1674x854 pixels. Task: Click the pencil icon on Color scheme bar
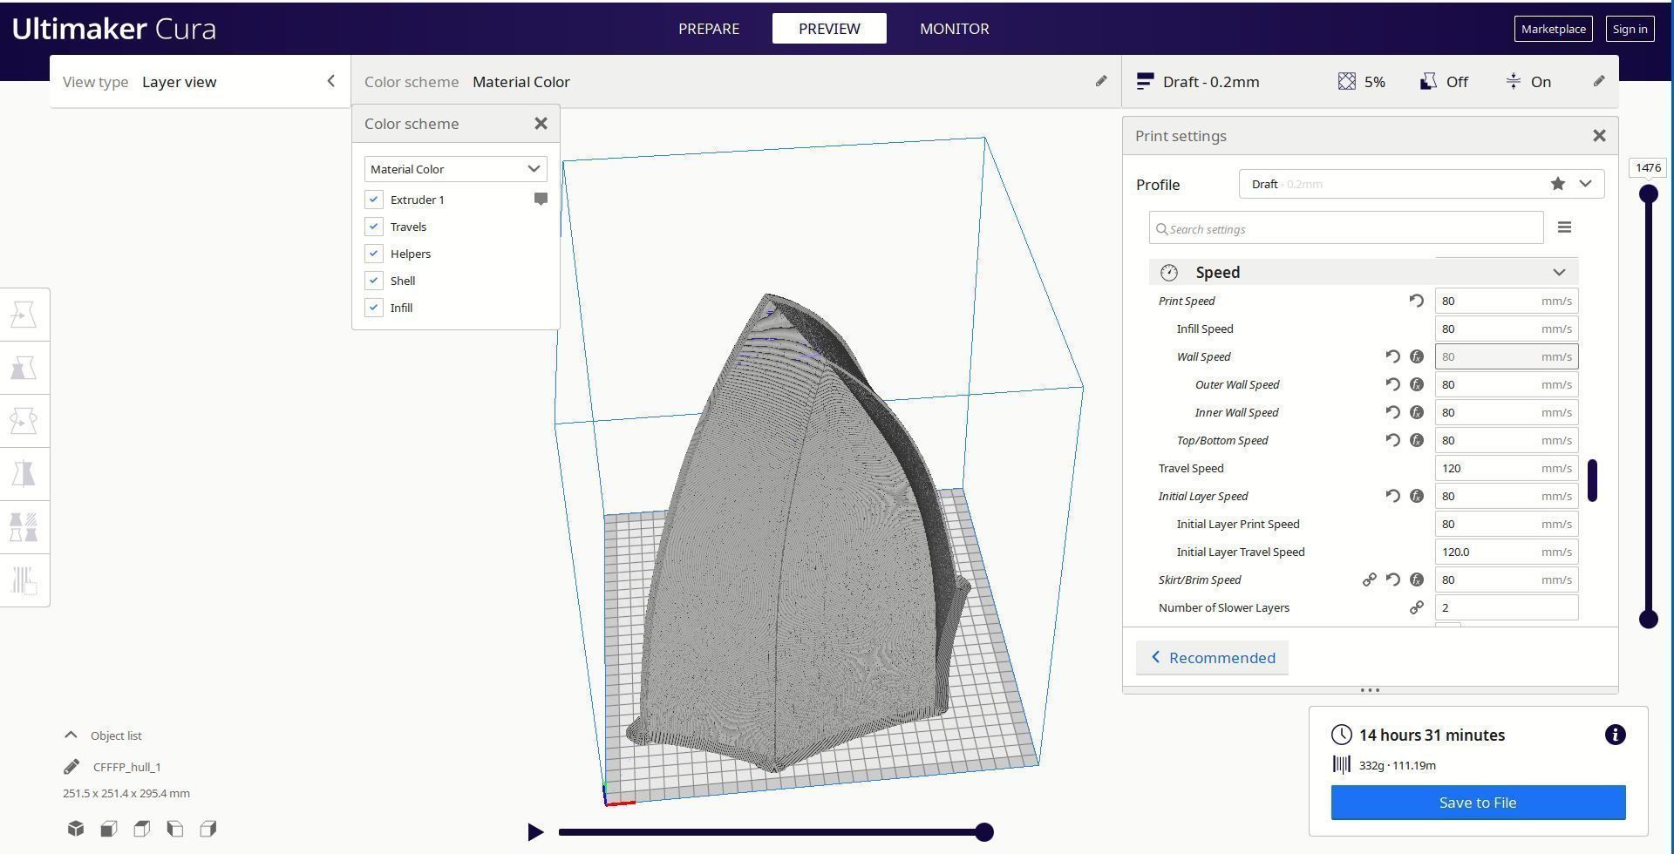(x=1101, y=81)
